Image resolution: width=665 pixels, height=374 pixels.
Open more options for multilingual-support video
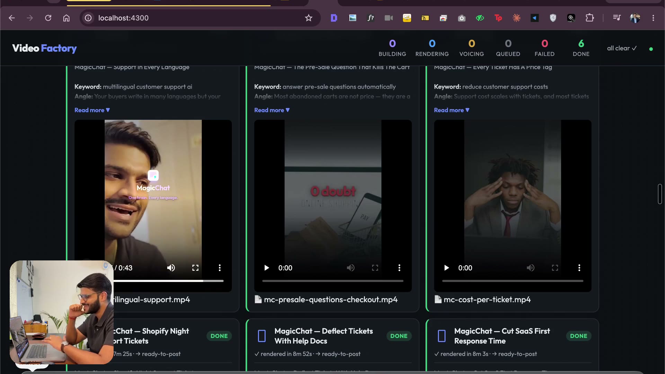220,268
